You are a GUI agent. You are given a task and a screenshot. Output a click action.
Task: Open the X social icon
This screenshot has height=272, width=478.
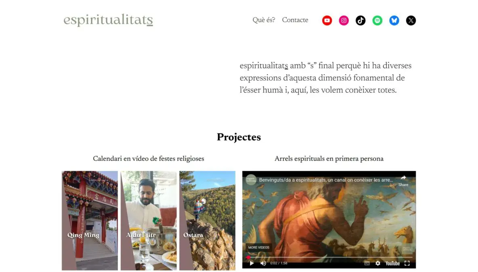coord(411,21)
